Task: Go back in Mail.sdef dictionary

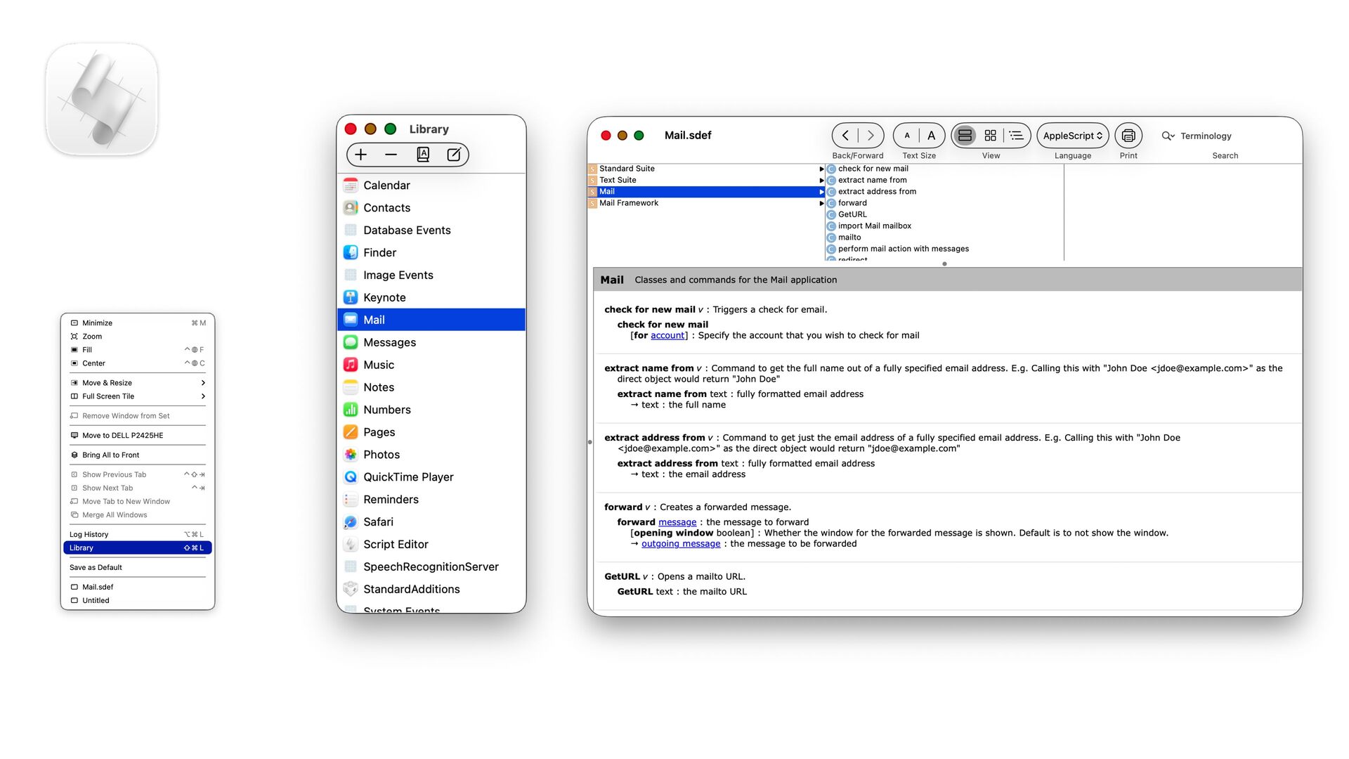Action: [845, 136]
